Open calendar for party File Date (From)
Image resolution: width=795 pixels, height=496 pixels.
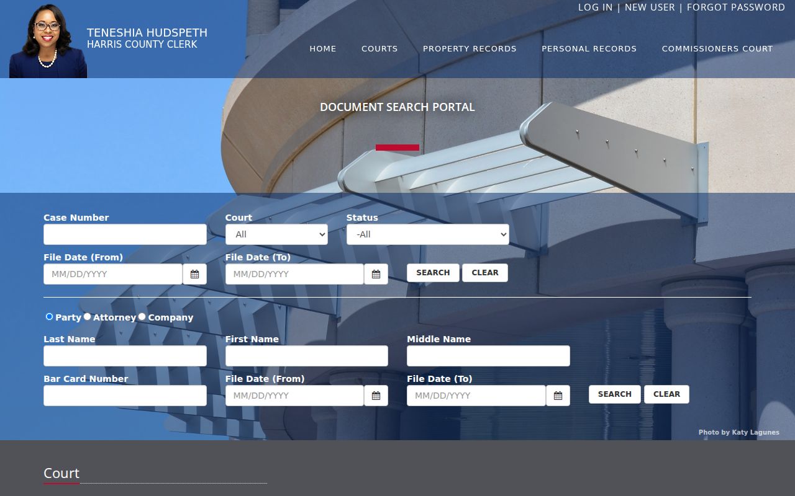pos(376,396)
